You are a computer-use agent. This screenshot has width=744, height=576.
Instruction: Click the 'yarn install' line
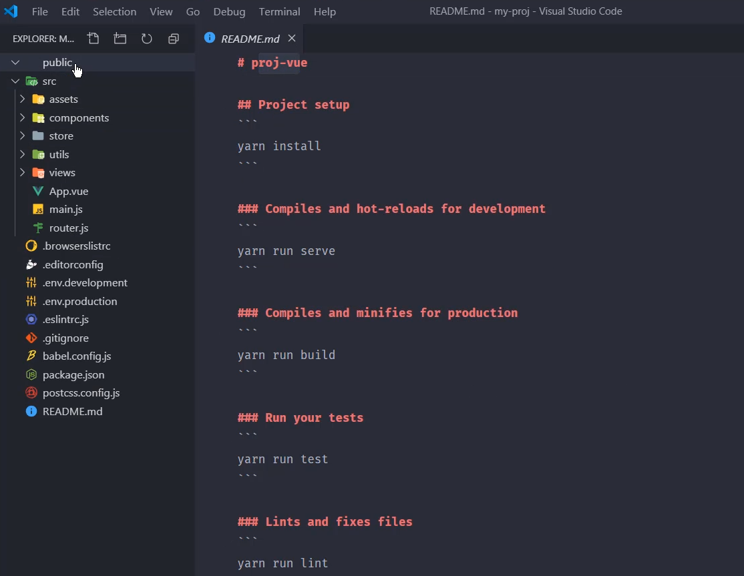coord(279,146)
